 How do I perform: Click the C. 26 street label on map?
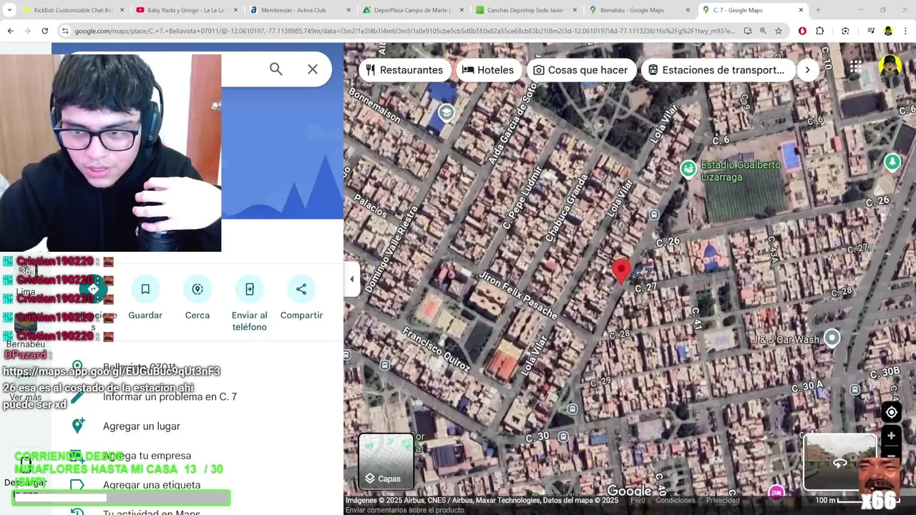pyautogui.click(x=667, y=243)
